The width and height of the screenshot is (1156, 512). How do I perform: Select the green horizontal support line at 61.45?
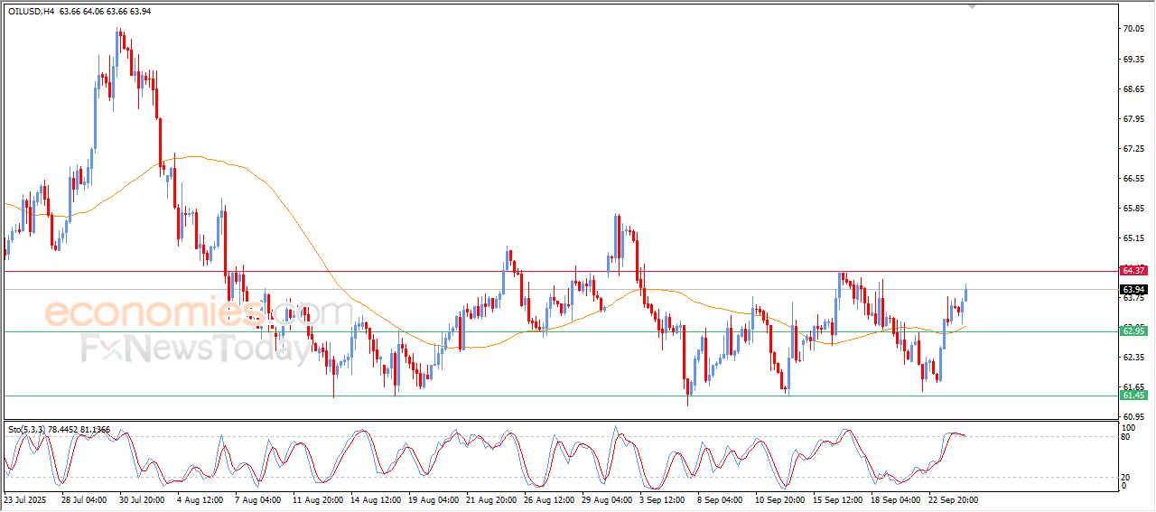[x=560, y=395]
